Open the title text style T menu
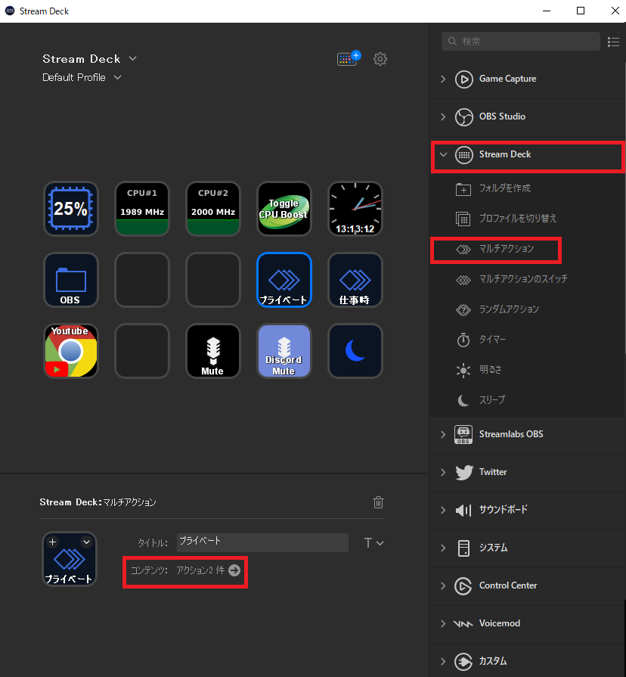This screenshot has height=677, width=626. pos(373,542)
